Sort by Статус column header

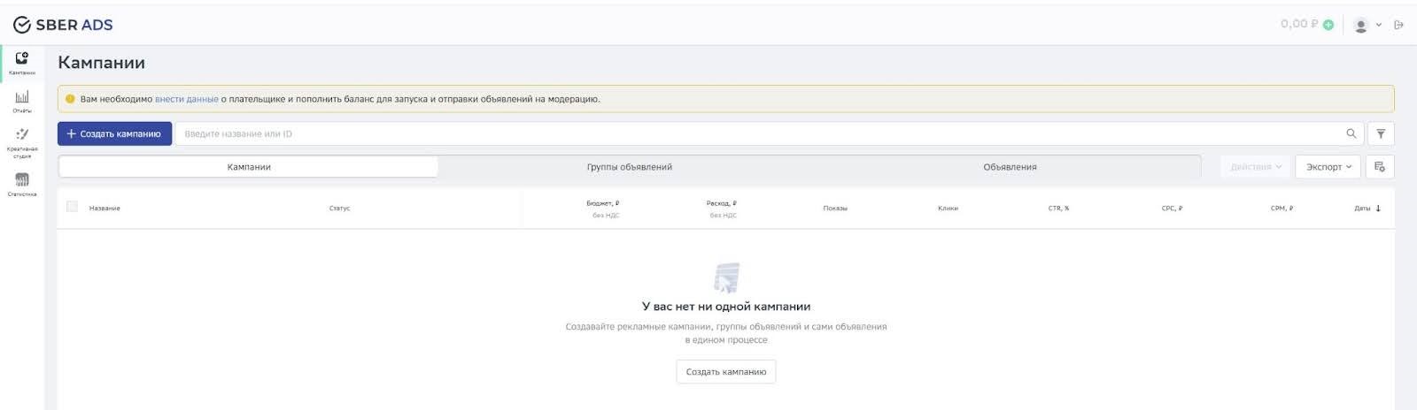(x=339, y=209)
